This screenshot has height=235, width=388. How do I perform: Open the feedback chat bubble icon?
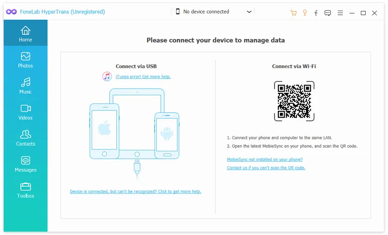tap(328, 13)
